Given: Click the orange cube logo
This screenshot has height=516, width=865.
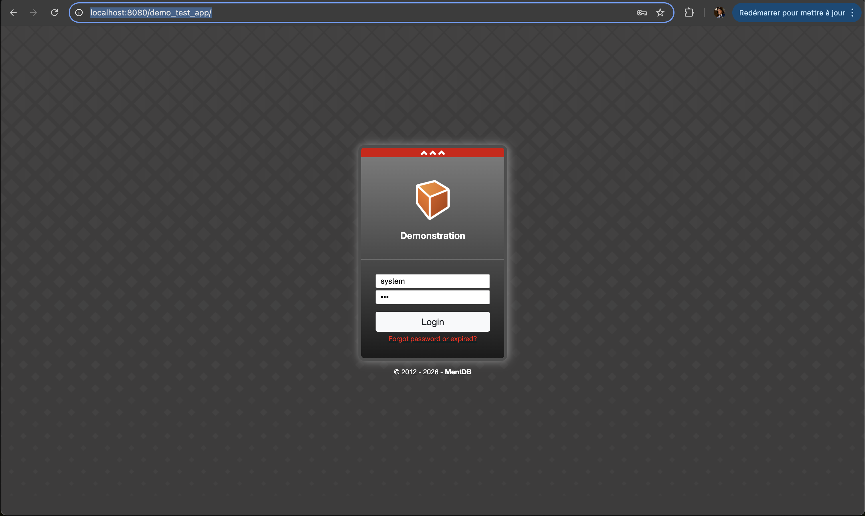Looking at the screenshot, I should (432, 200).
